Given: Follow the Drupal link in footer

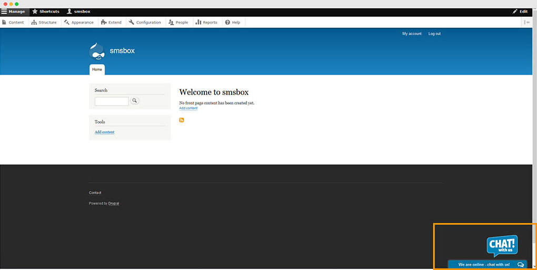Looking at the screenshot, I should (114, 203).
